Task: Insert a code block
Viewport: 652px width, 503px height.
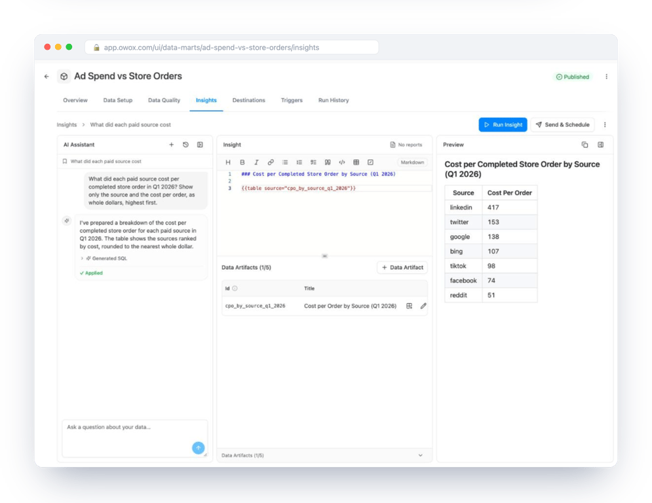Action: tap(342, 162)
